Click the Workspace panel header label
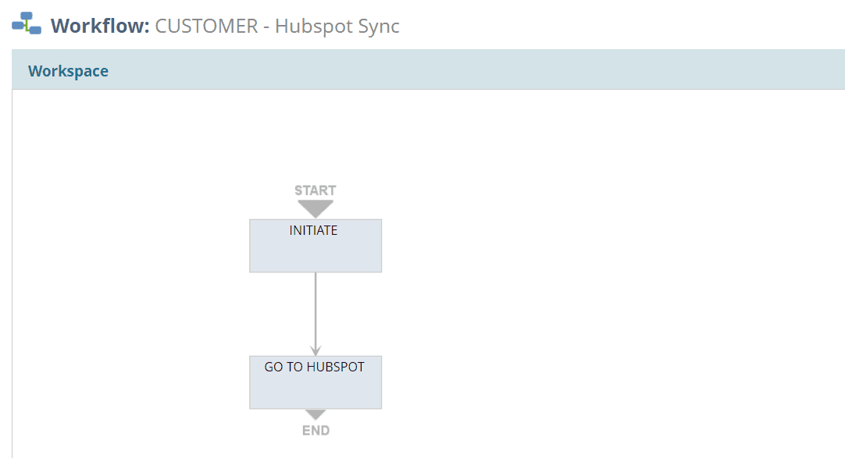Viewport: 845px width, 458px height. point(69,71)
